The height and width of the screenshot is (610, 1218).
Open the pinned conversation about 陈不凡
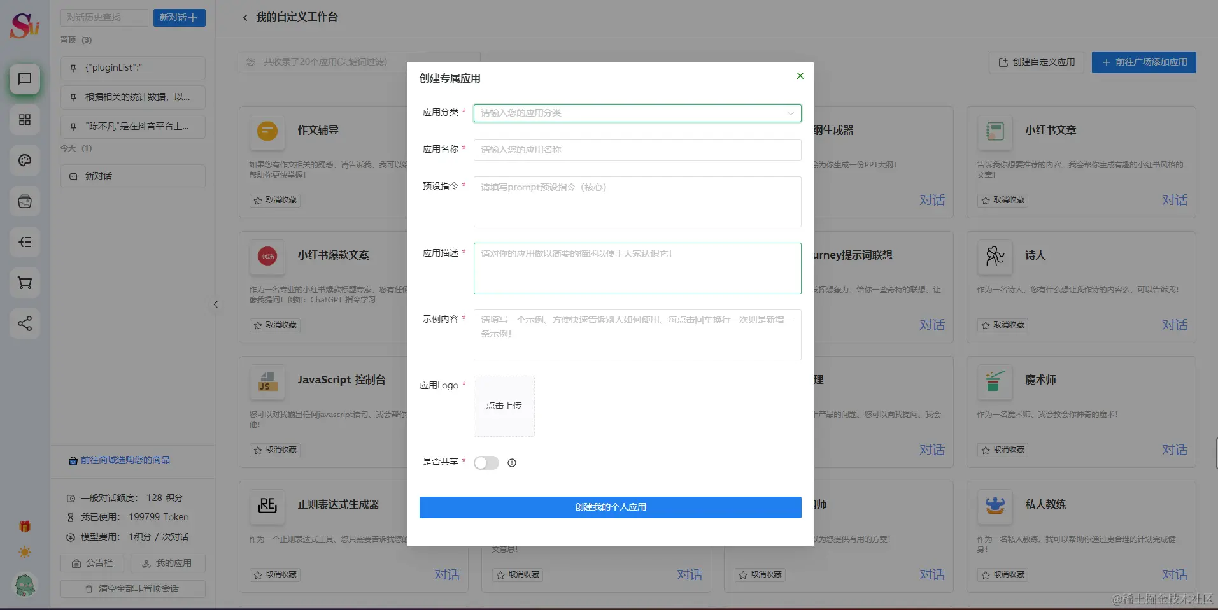132,126
